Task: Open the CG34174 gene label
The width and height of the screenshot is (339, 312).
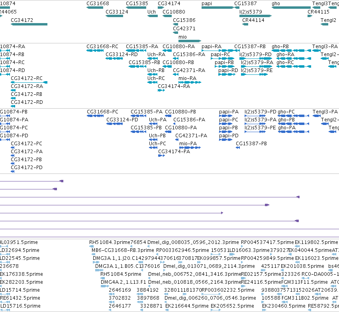Action: tap(169, 4)
